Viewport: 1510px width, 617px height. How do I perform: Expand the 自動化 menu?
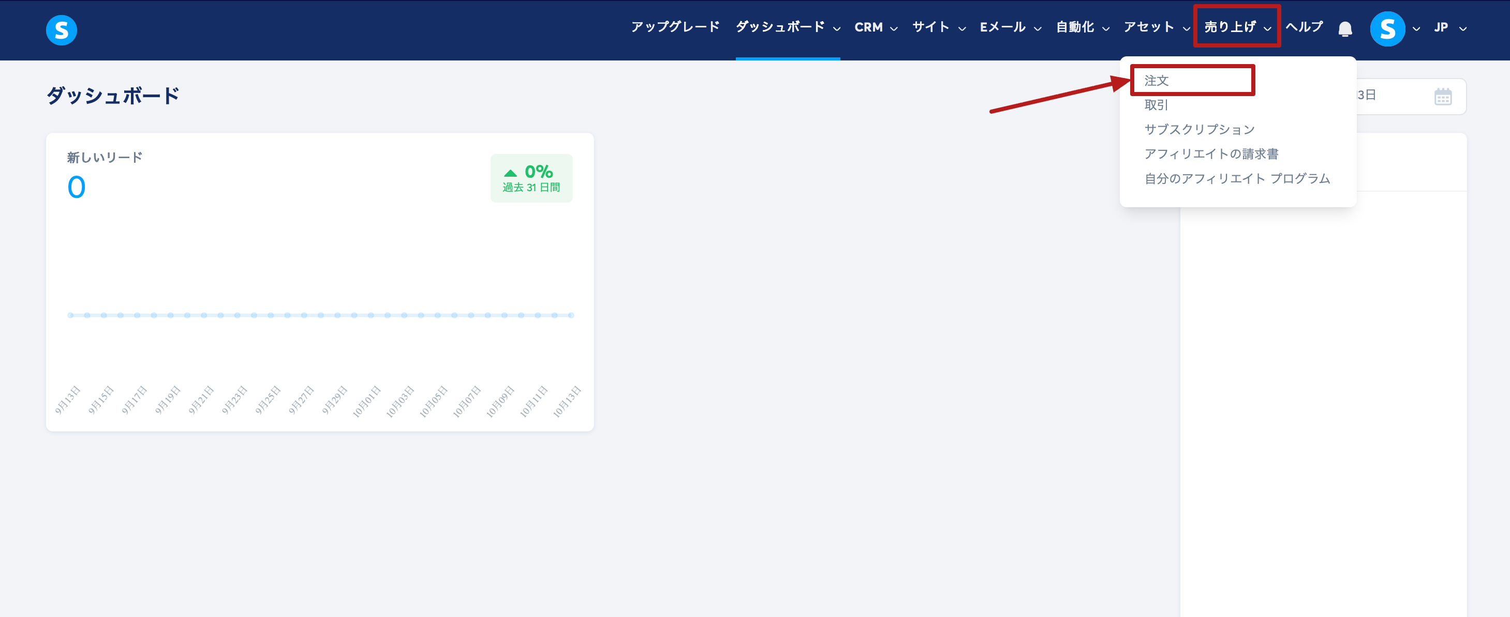click(x=1082, y=27)
